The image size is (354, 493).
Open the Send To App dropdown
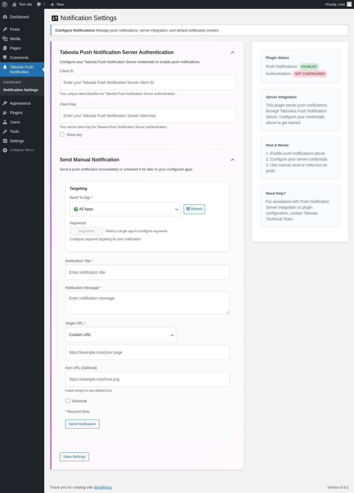coord(125,209)
